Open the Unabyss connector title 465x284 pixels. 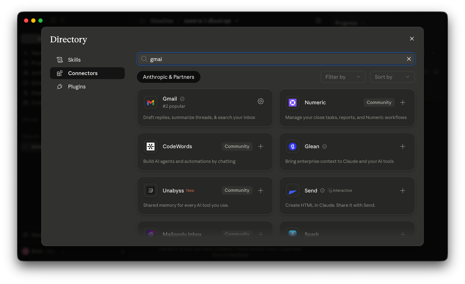coord(173,191)
